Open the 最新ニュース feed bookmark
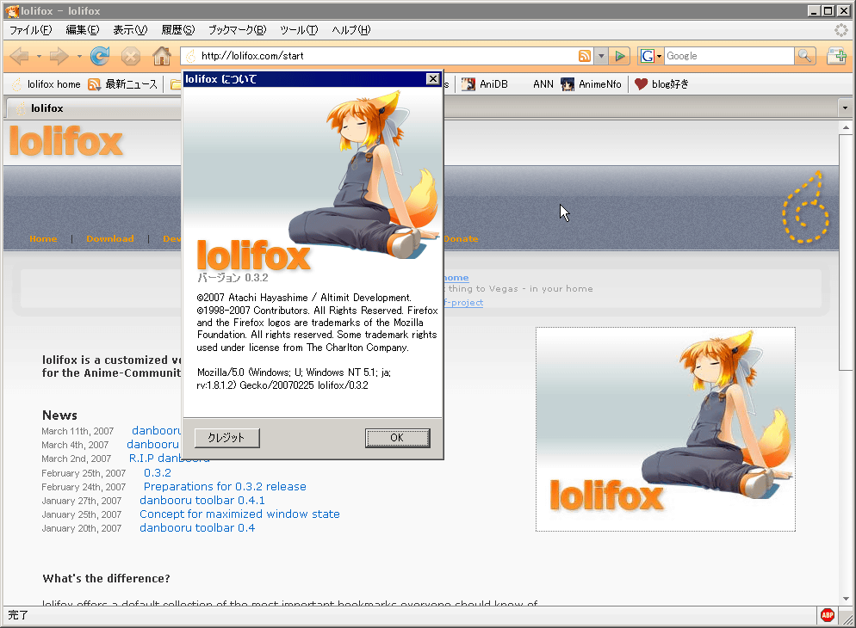This screenshot has height=628, width=856. (123, 84)
